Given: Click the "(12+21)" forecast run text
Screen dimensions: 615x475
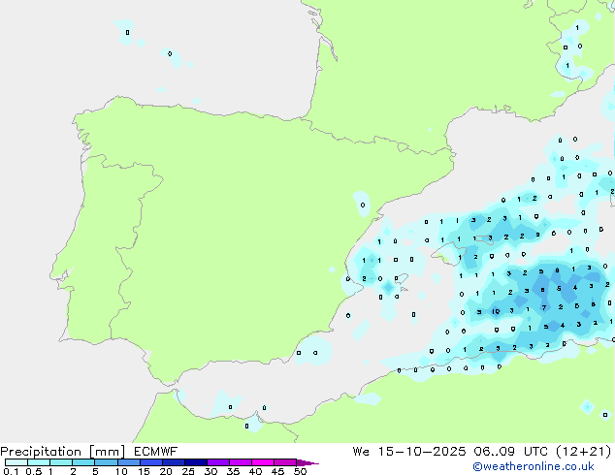Looking at the screenshot, I should pos(584,452).
